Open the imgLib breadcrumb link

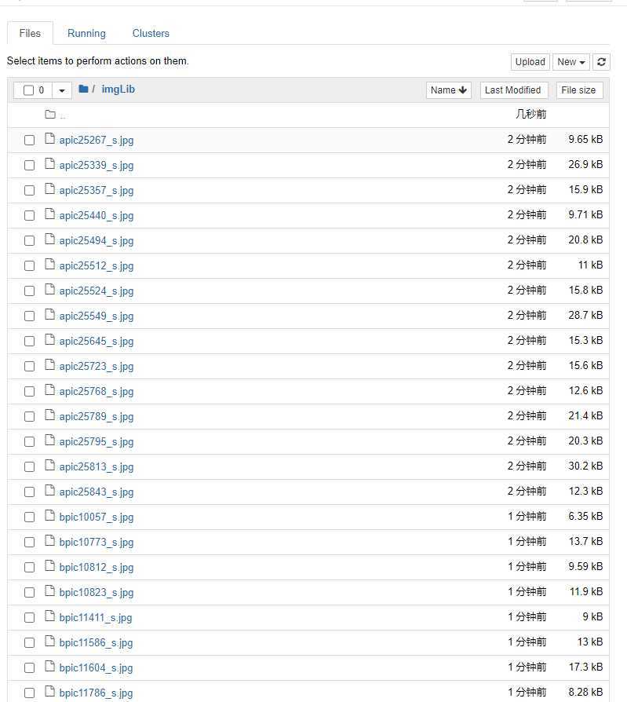(x=118, y=89)
